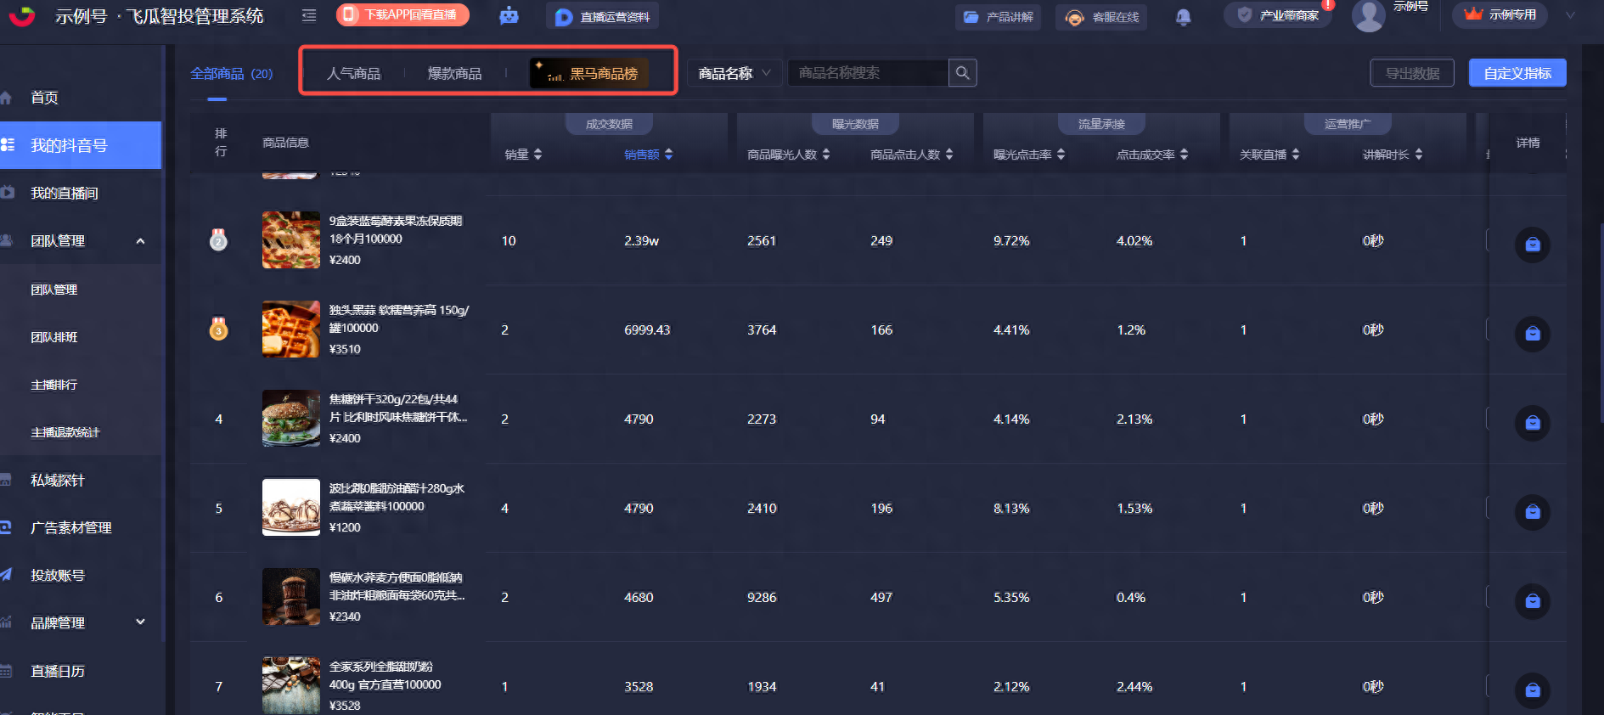Open 团队管理 submenu item

tap(54, 290)
